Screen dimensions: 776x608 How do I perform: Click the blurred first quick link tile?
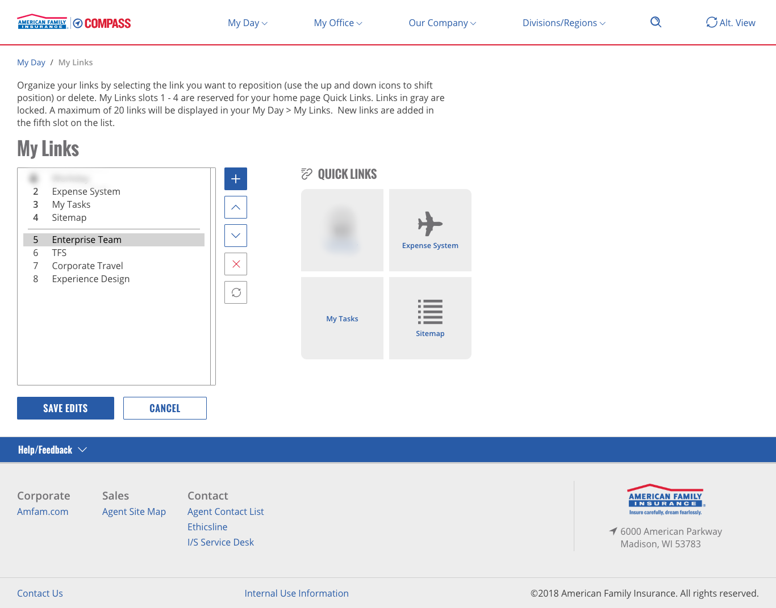pyautogui.click(x=342, y=230)
